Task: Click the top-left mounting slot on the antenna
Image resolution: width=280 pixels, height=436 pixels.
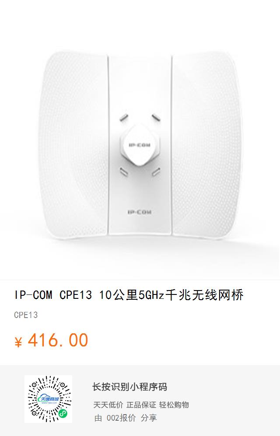Action: (x=123, y=118)
